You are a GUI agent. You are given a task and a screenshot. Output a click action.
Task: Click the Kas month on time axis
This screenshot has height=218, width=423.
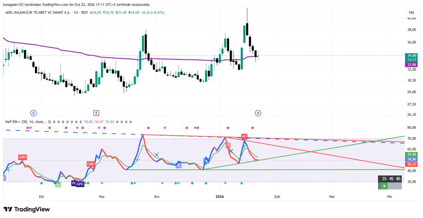[102, 197]
